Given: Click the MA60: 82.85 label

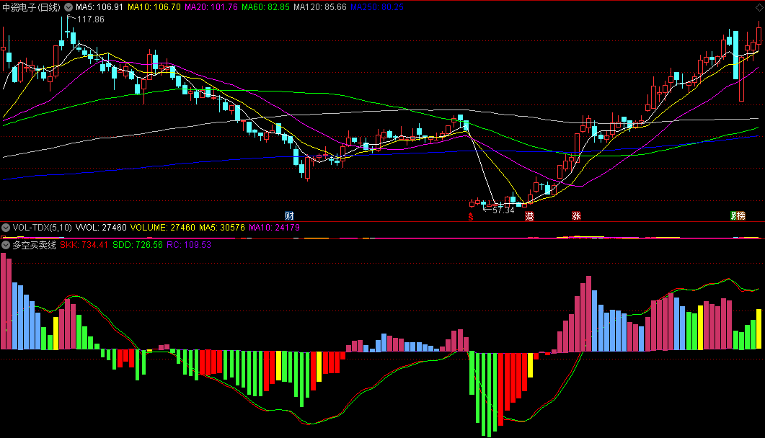Looking at the screenshot, I should (265, 7).
